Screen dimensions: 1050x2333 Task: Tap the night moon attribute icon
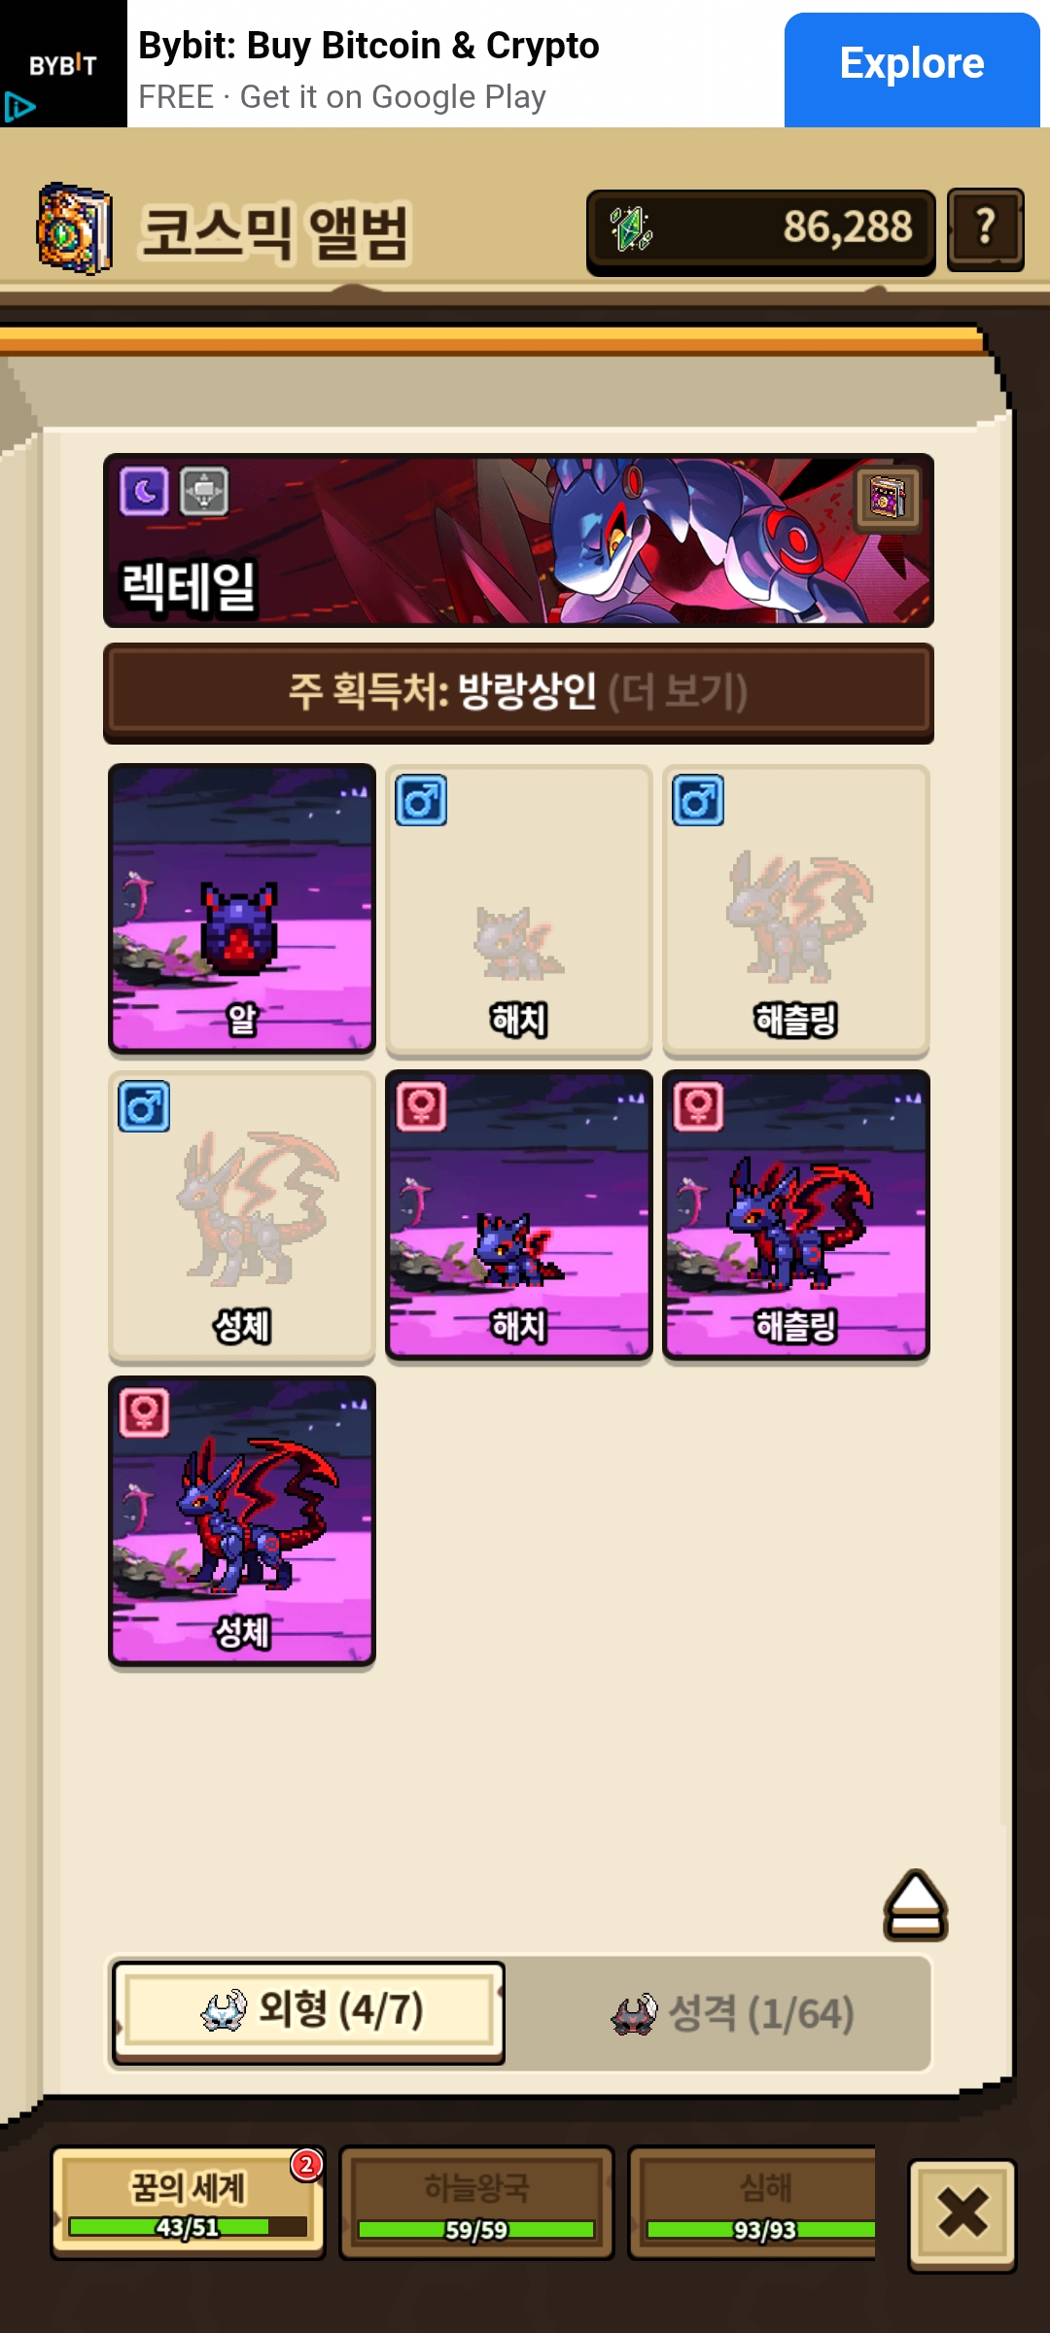pos(145,492)
